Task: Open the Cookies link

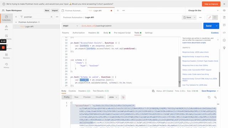Action: (214, 33)
